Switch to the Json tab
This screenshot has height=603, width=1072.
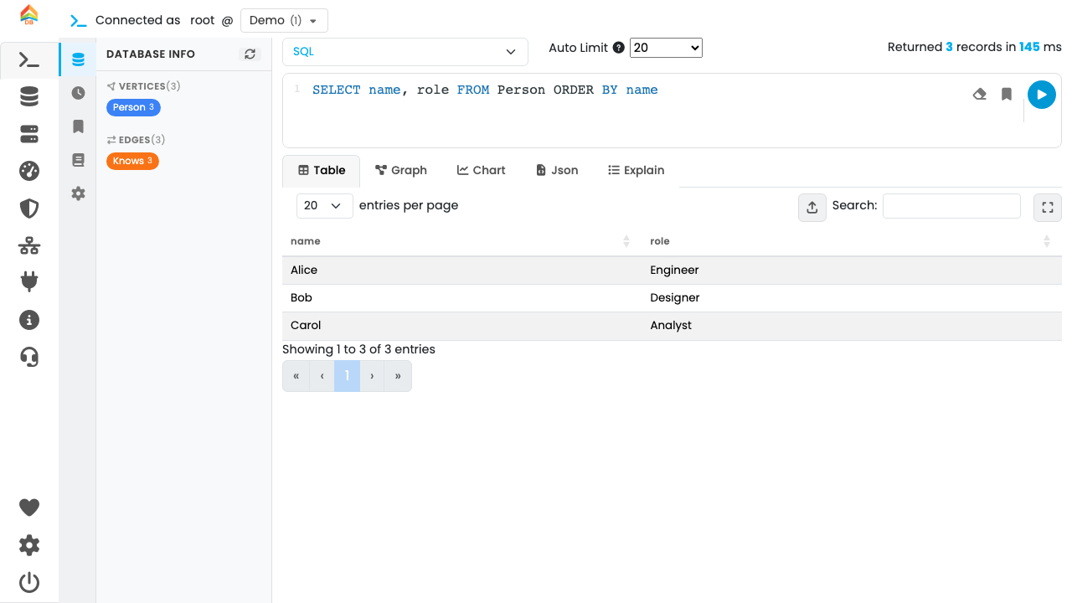[x=557, y=171]
